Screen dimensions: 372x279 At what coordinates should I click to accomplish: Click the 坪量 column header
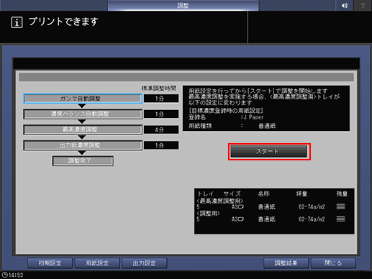click(x=301, y=193)
